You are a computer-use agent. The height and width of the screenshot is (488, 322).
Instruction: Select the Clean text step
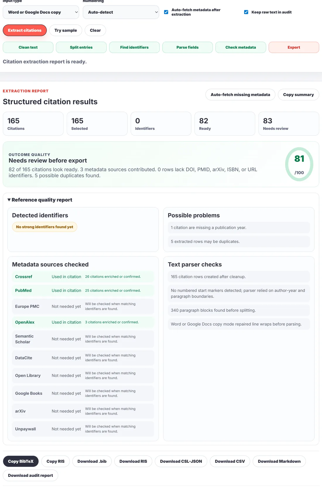pos(28,47)
